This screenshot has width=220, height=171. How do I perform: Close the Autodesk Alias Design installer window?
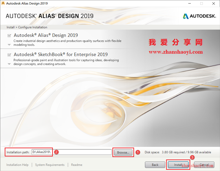(x=214, y=3)
